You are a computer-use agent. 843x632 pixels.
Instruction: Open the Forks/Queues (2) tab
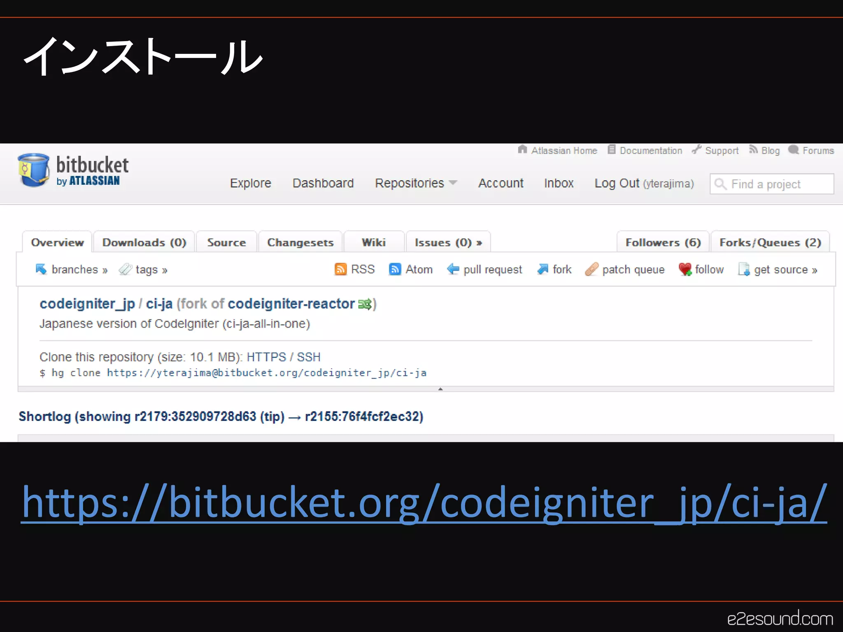point(770,242)
